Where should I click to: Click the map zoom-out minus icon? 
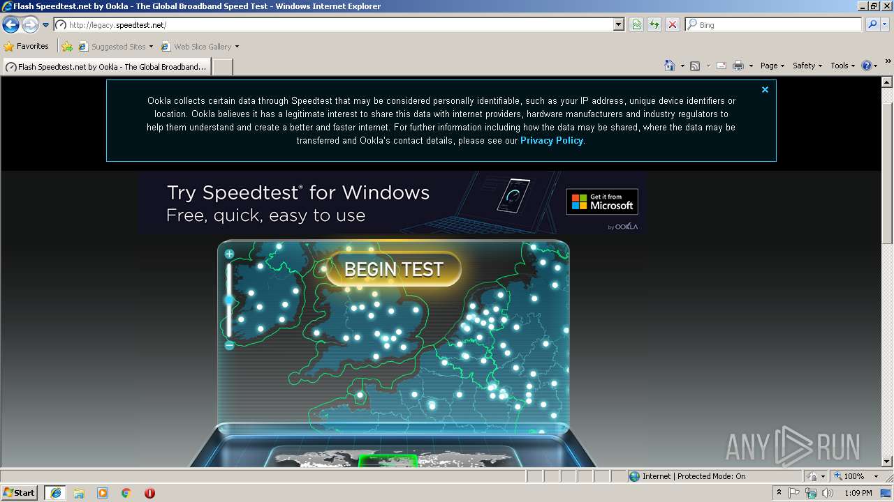[x=229, y=345]
